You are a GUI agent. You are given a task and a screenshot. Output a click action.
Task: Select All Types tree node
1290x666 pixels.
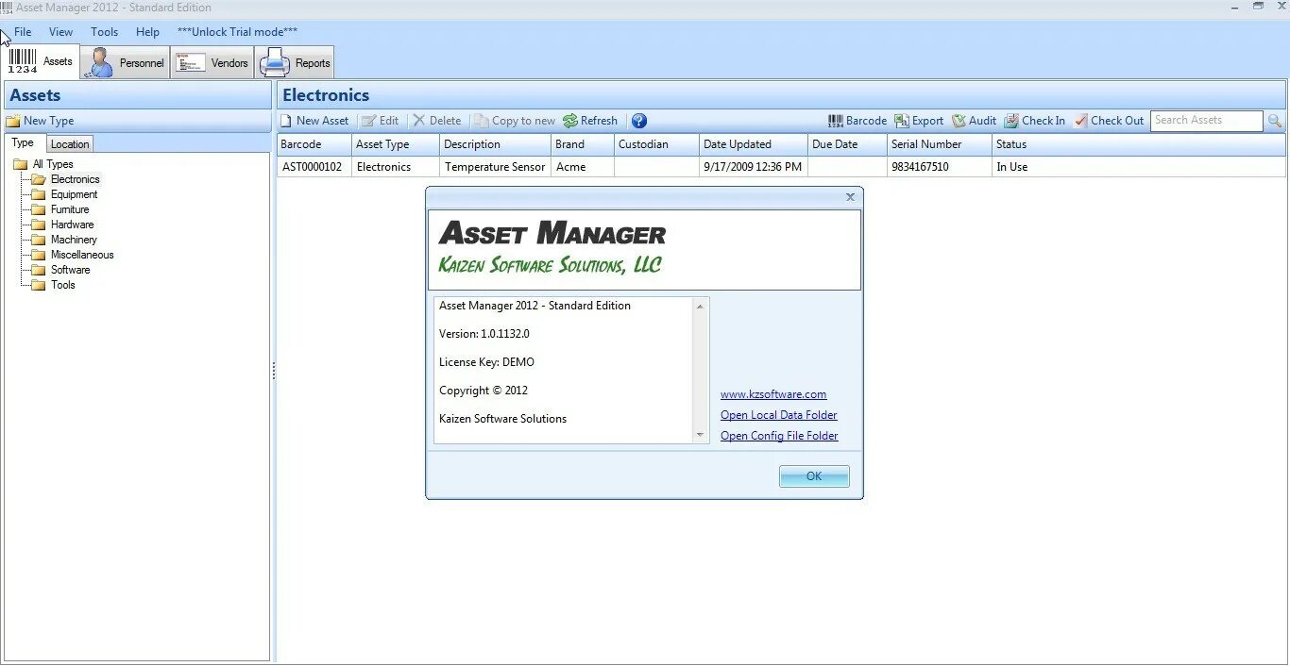point(52,164)
